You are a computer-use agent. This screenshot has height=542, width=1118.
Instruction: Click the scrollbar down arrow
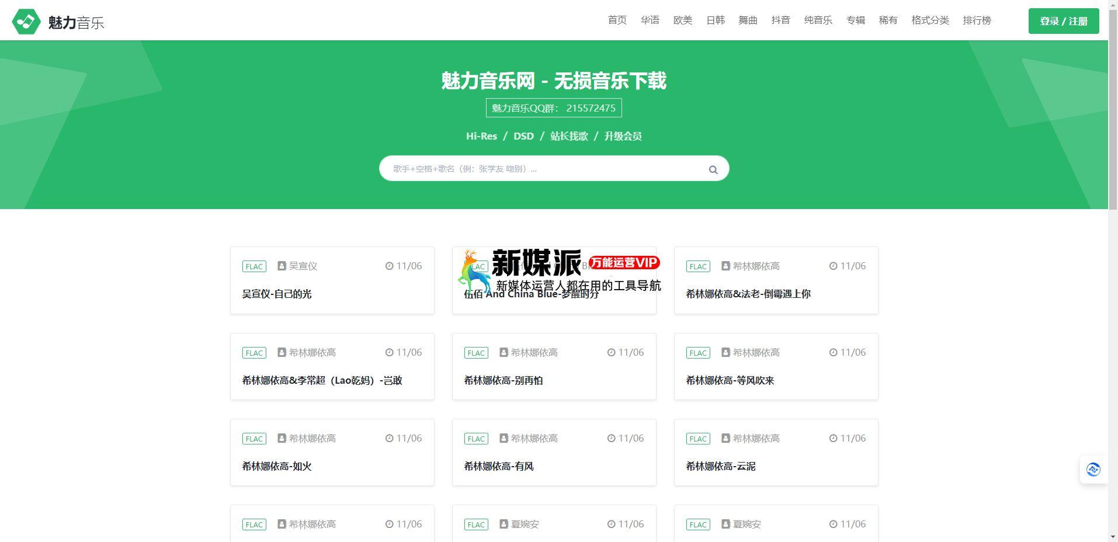pyautogui.click(x=1113, y=537)
